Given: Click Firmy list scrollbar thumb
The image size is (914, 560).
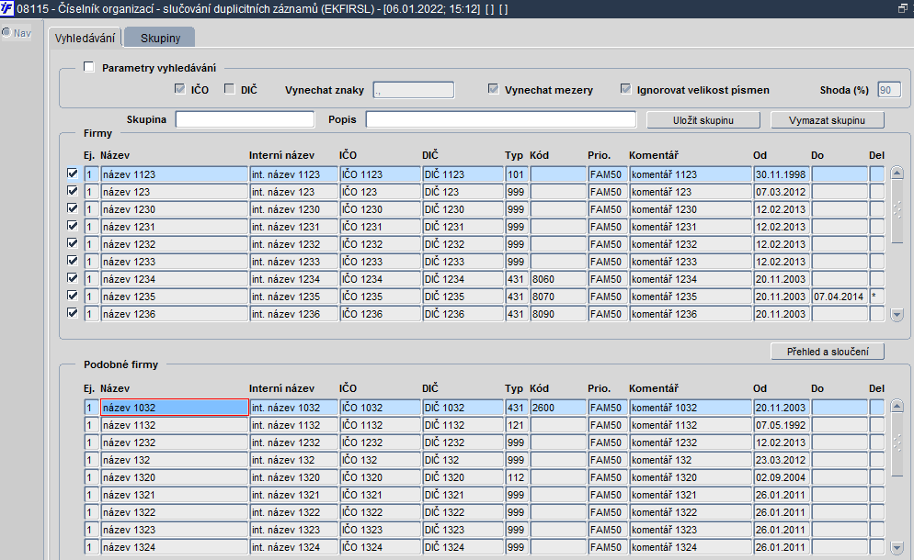Looking at the screenshot, I should 897,211.
